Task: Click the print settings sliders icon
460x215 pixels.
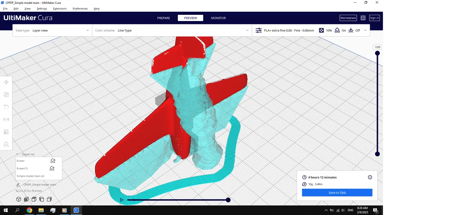Action: [x=258, y=30]
